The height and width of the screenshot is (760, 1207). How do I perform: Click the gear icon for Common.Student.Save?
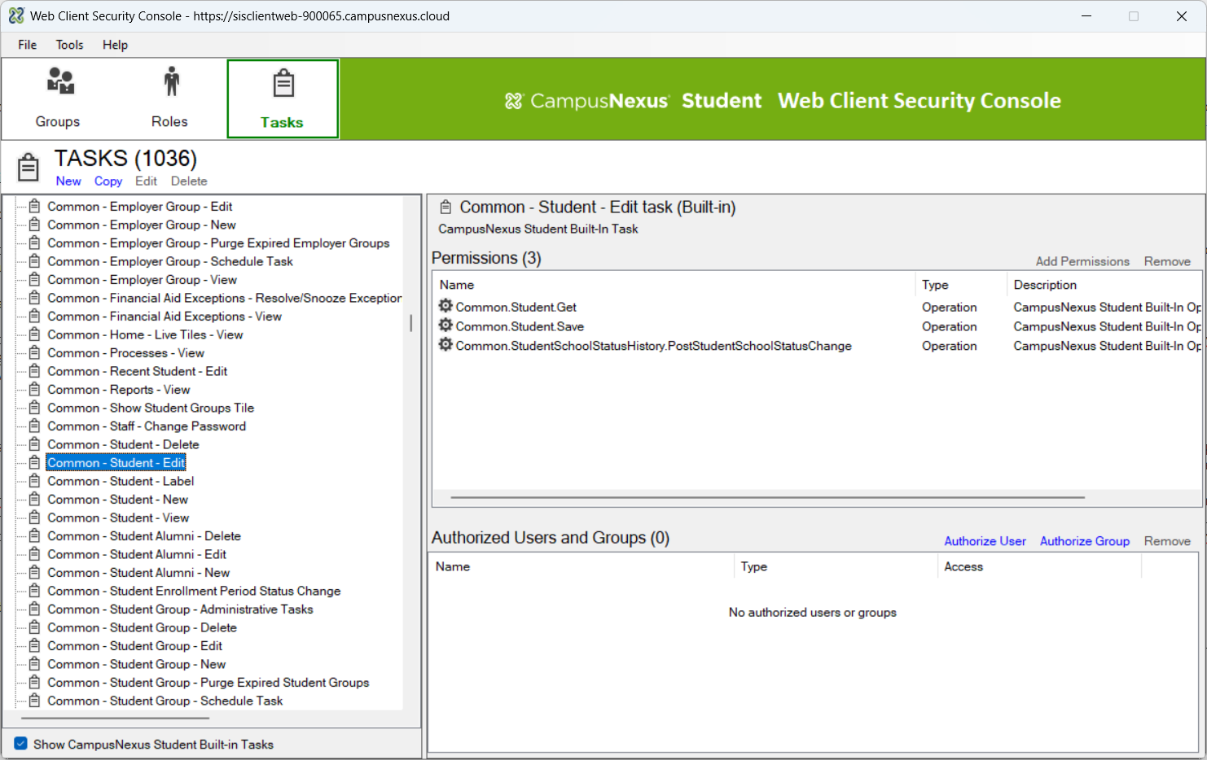(445, 325)
